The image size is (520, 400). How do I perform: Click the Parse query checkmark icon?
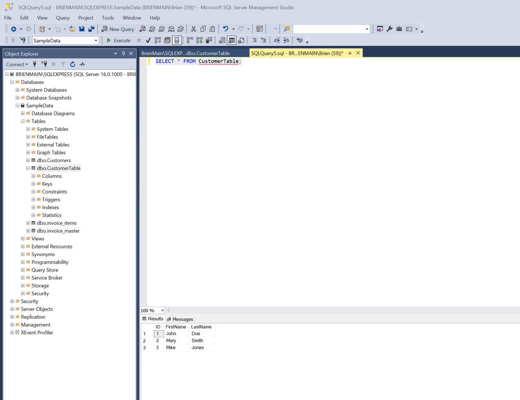tap(148, 40)
